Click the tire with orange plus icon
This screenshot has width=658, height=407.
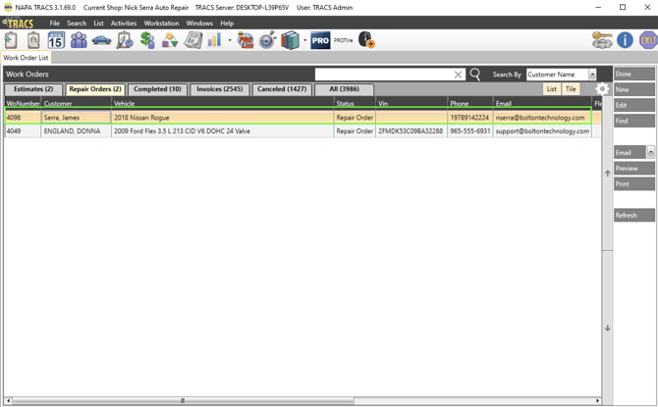point(366,40)
